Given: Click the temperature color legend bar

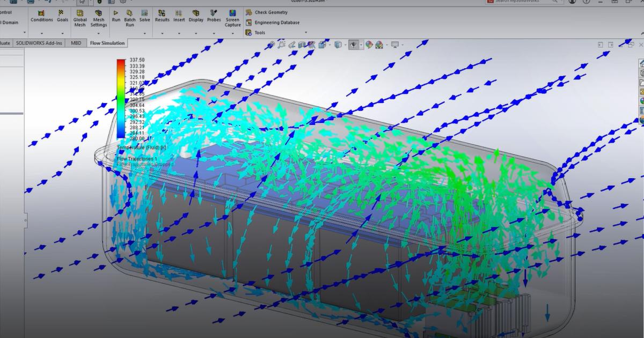Looking at the screenshot, I should click(121, 99).
